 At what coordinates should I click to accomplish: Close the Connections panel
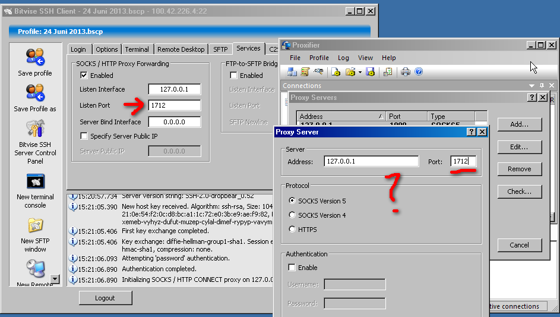pos(552,86)
